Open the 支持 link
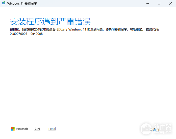Viewport: 176px width, 139px height. pyautogui.click(x=37, y=129)
